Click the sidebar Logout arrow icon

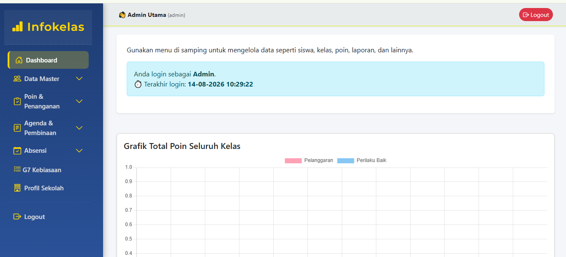tap(17, 216)
